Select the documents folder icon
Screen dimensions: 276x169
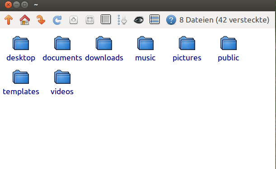[x=62, y=43]
